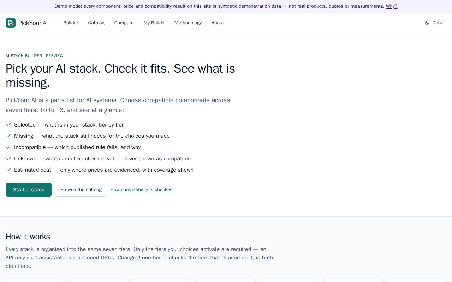The height and width of the screenshot is (282, 452).
Task: Click the text Unknown — what cannot be checked
Action: 102,159
